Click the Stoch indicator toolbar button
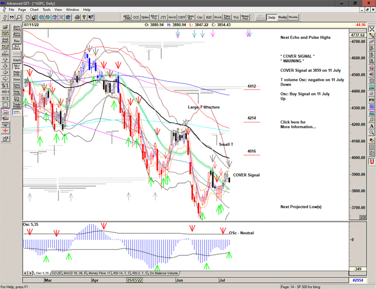This screenshot has width=376, height=289. pyautogui.click(x=218, y=18)
